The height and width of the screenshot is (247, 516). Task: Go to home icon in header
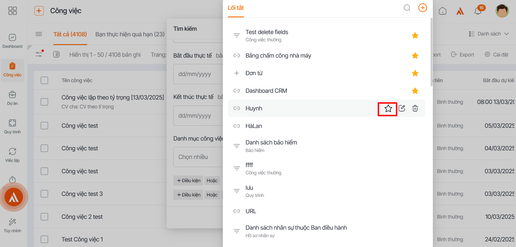[443, 11]
